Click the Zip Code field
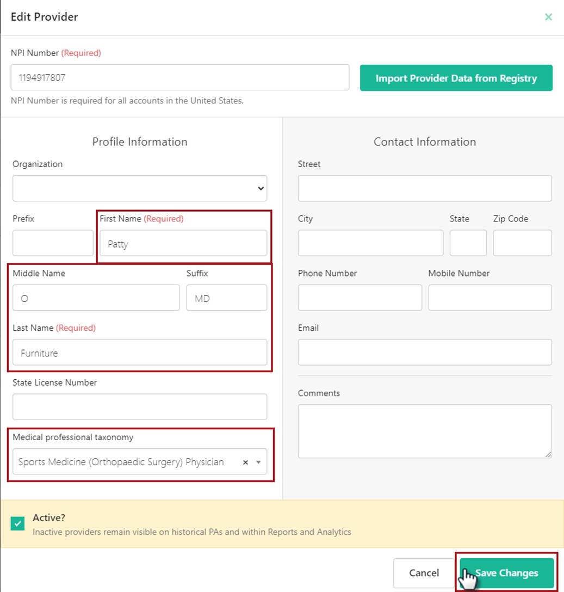This screenshot has width=564, height=592. [x=522, y=243]
